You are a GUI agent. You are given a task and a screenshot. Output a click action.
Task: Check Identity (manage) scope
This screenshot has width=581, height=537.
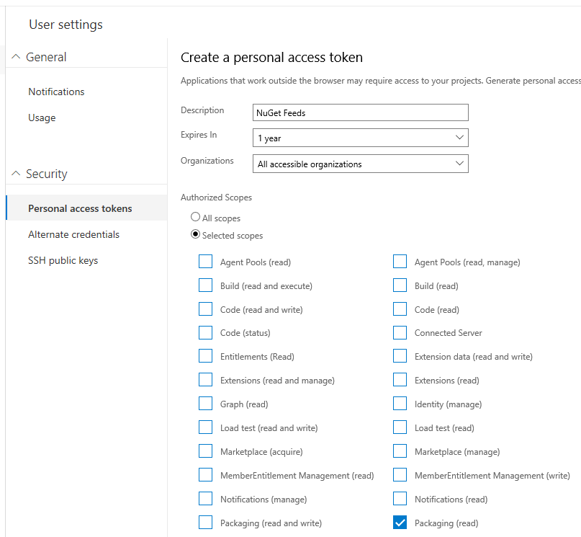click(x=400, y=404)
